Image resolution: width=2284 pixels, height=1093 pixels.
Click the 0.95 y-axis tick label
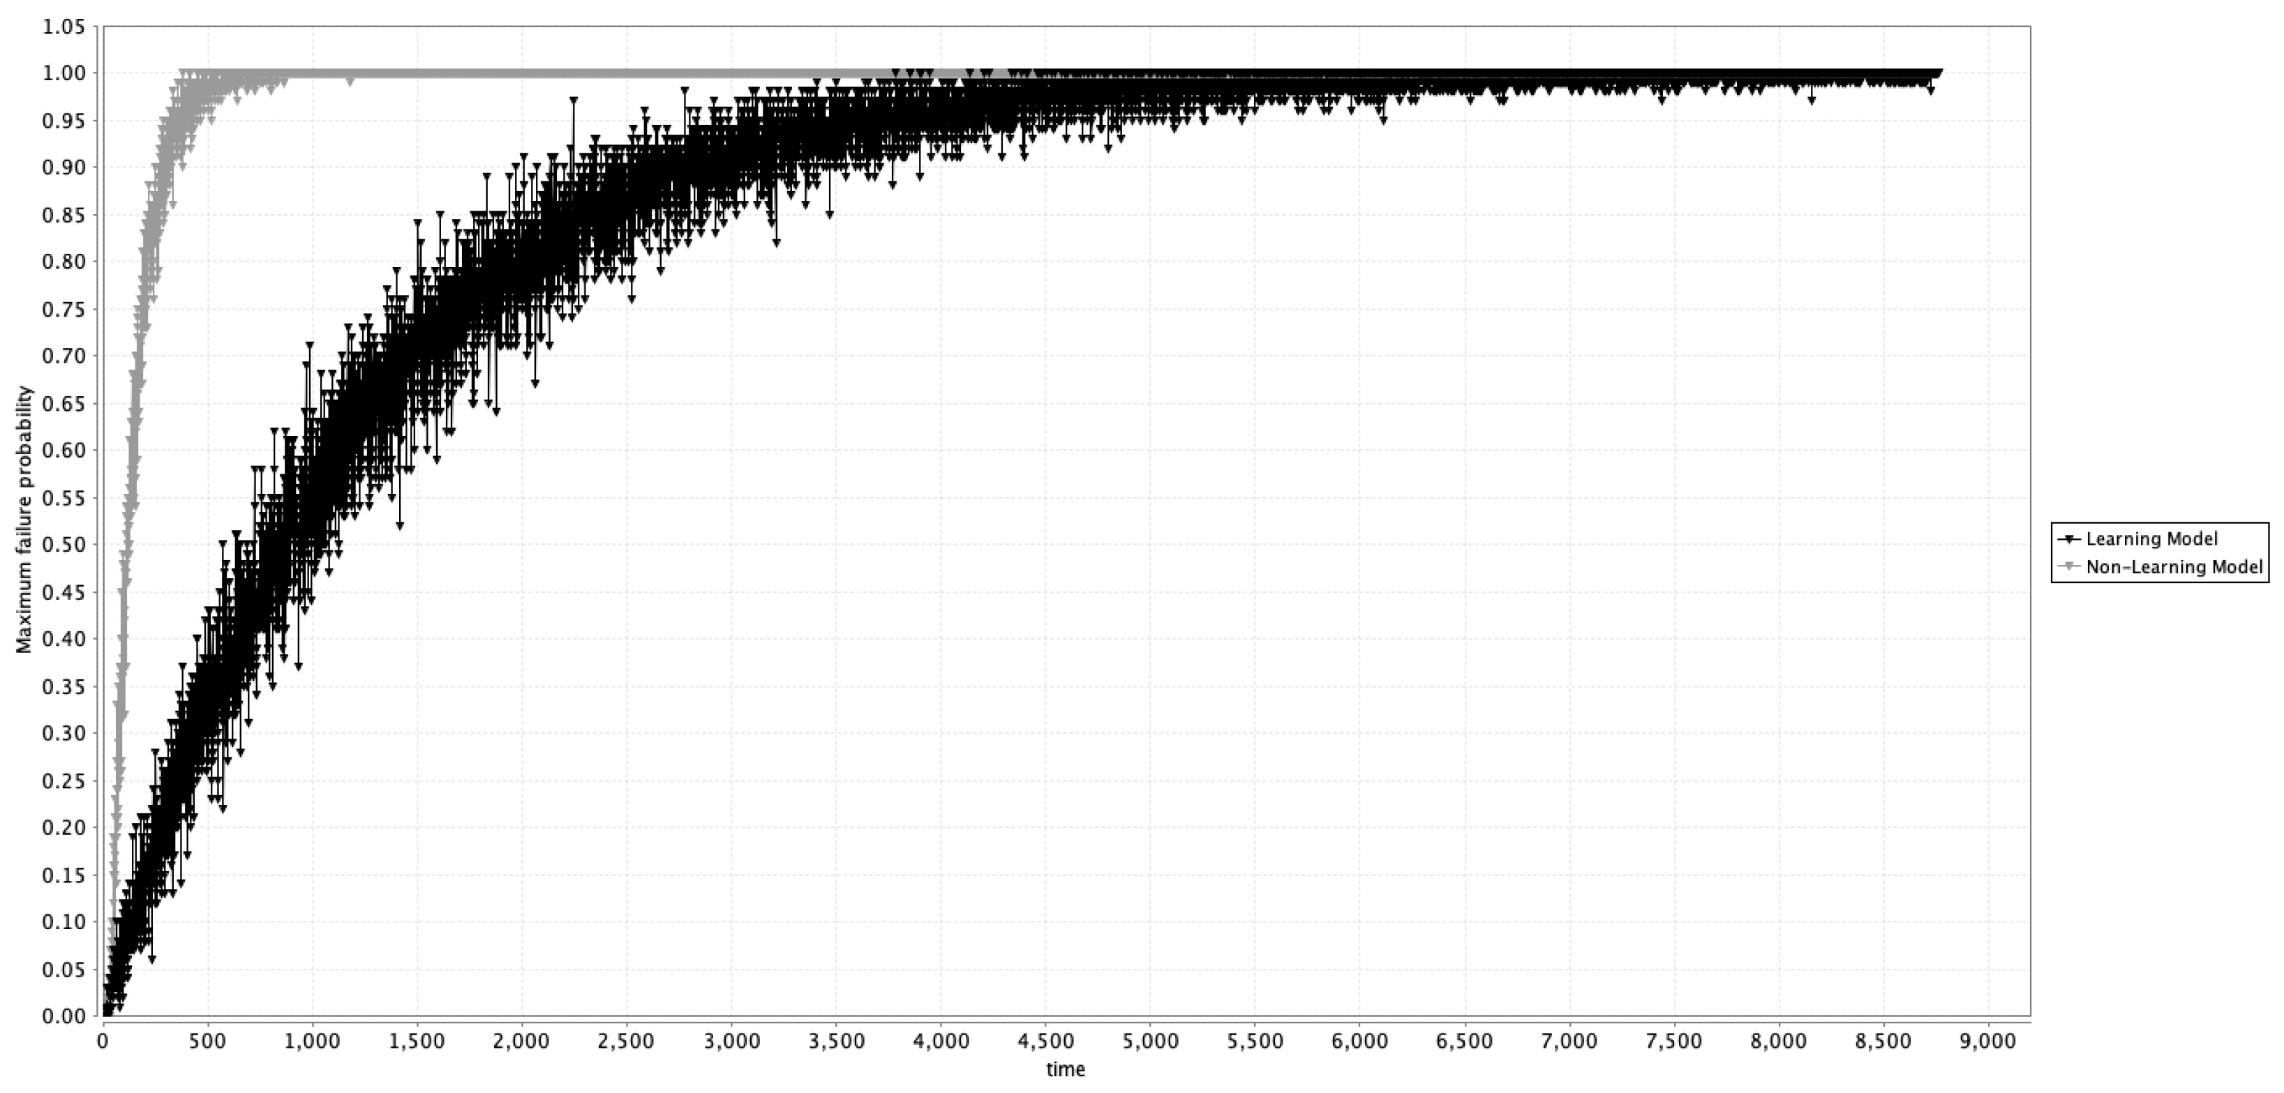[64, 121]
